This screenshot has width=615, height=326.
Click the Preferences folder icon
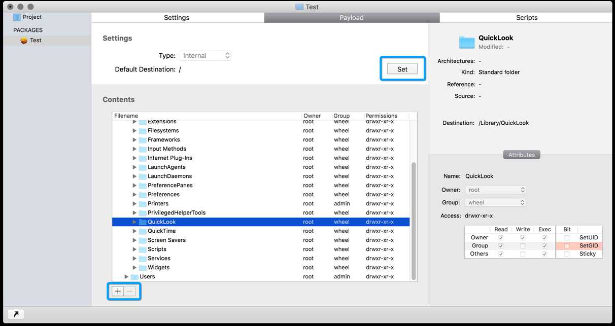[x=143, y=195]
